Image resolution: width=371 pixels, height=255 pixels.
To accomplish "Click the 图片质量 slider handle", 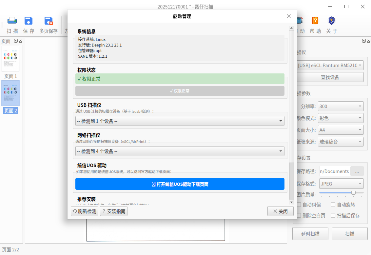I will coord(353,192).
